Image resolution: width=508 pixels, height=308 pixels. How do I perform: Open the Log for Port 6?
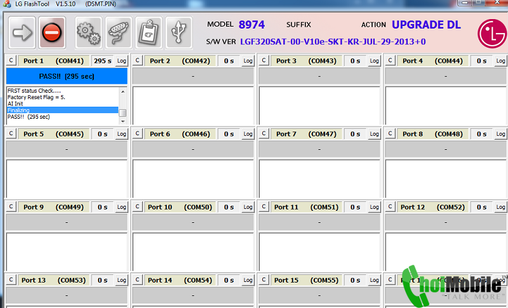click(248, 134)
